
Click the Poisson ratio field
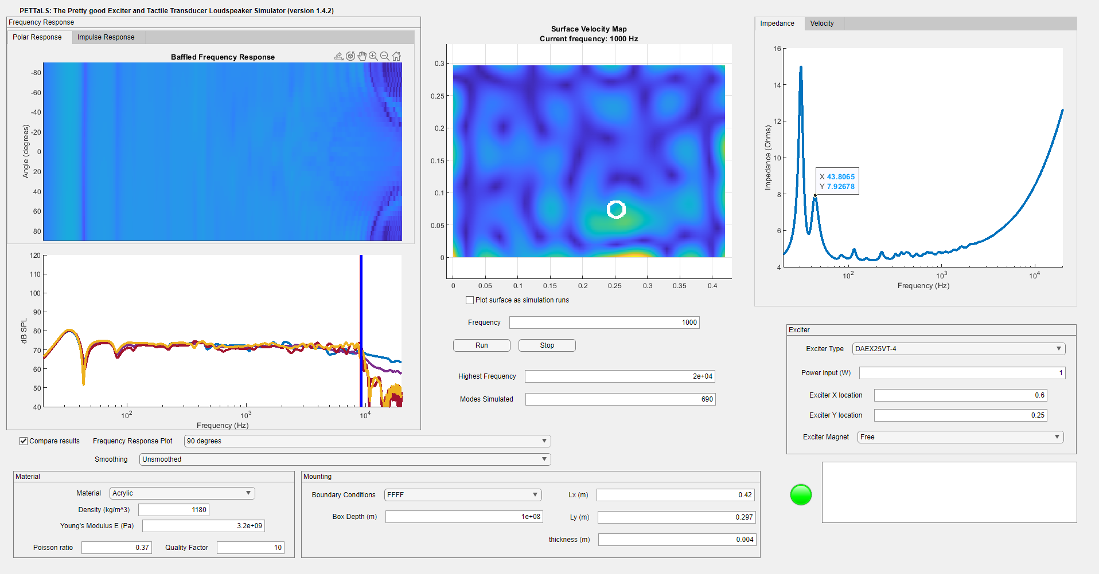[x=116, y=548]
